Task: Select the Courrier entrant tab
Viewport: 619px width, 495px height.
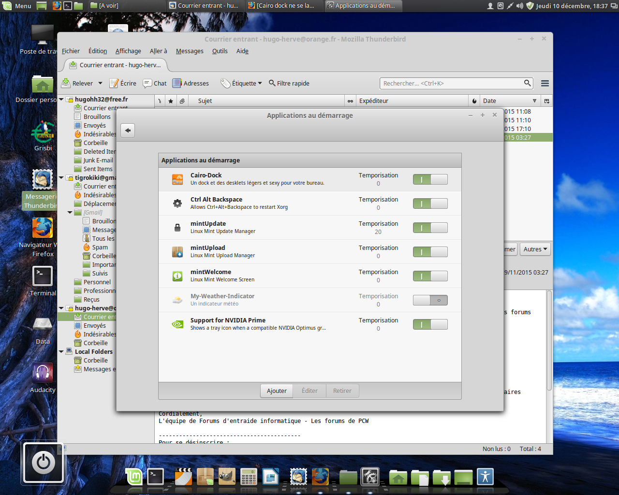Action: (116, 65)
